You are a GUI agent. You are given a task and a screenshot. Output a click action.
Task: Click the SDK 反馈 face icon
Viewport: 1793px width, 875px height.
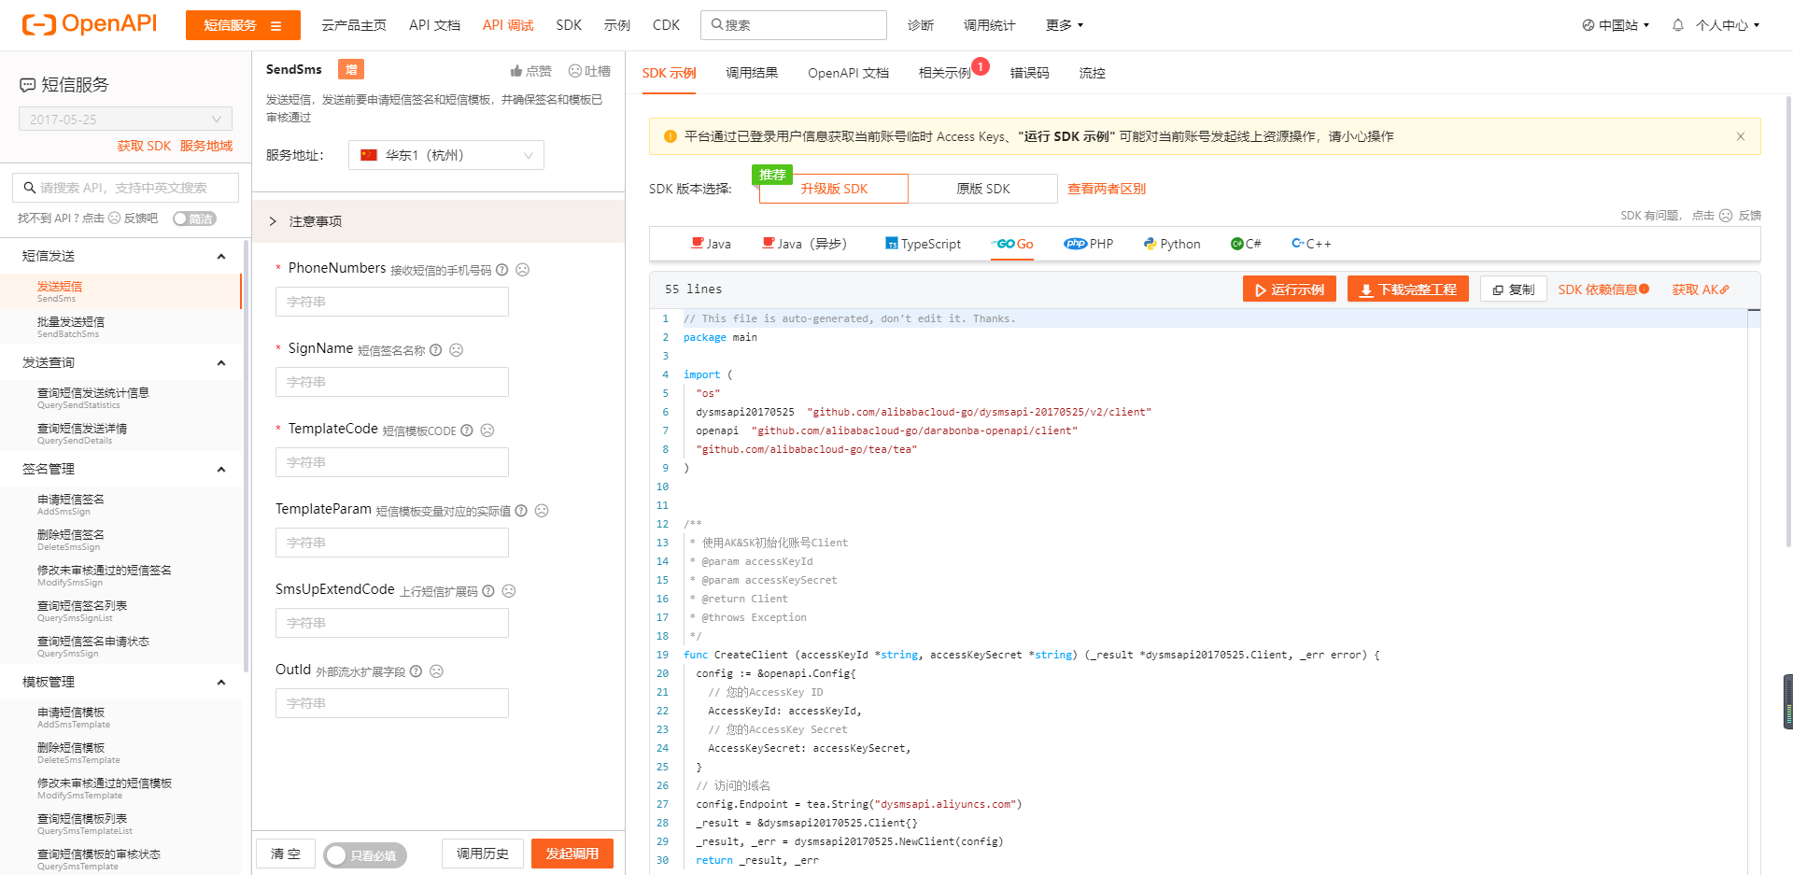pos(1726,216)
